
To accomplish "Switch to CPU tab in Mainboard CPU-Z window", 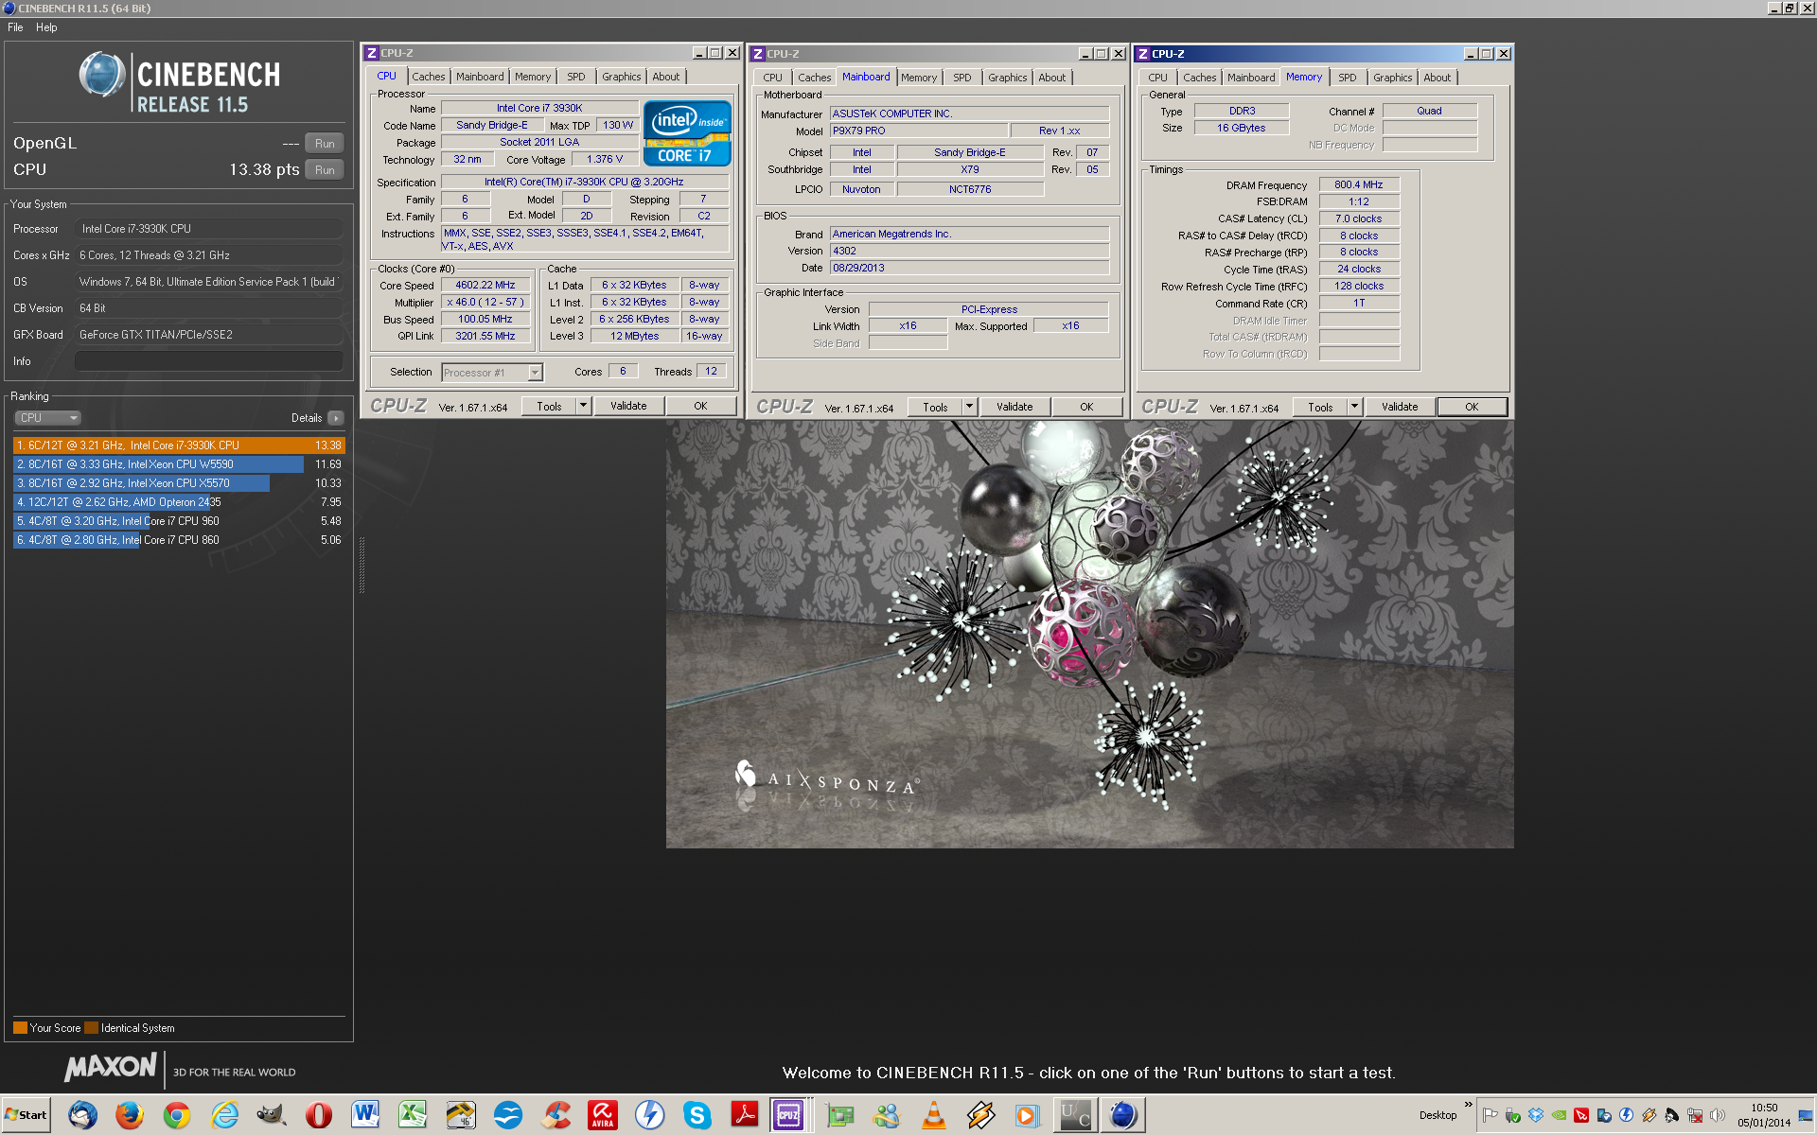I will [x=772, y=78].
